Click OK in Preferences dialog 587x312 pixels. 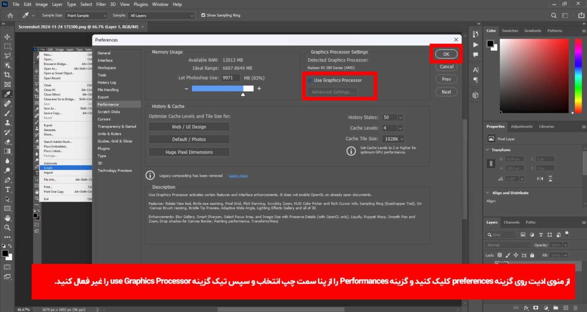446,54
